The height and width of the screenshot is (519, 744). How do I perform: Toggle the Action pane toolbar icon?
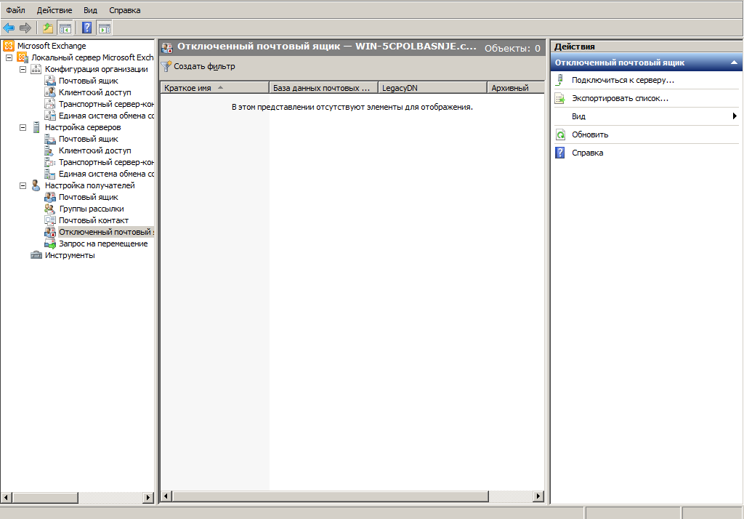point(105,28)
